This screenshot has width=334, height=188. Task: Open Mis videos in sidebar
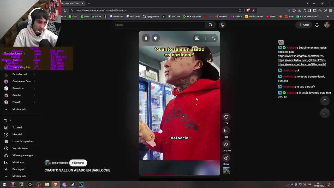point(18,162)
